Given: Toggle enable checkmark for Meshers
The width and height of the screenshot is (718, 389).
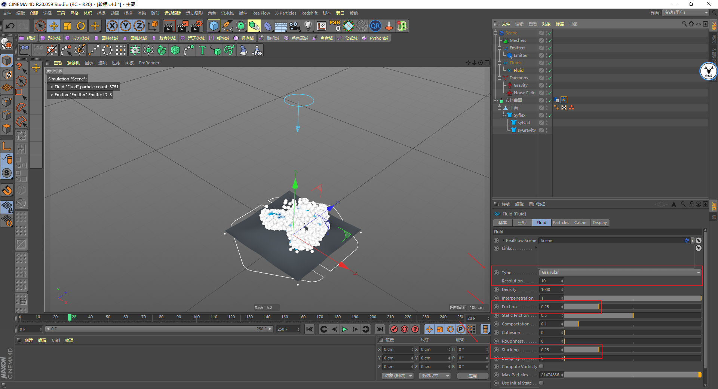Looking at the screenshot, I should click(x=550, y=40).
